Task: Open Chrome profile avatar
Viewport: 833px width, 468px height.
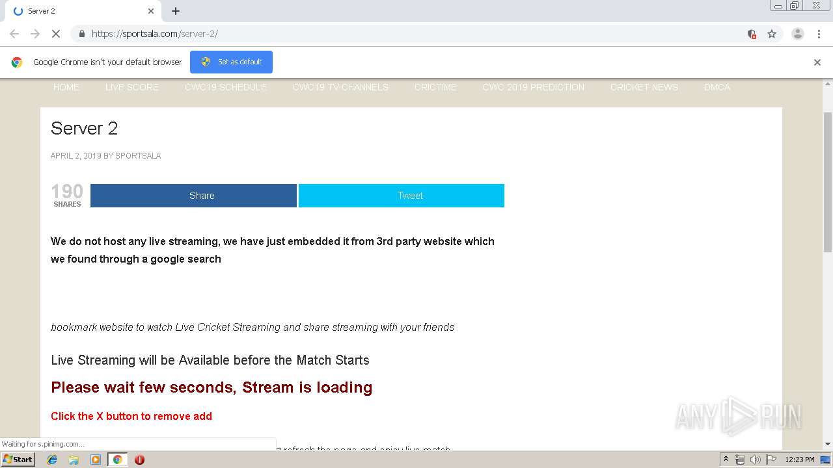Action: (x=798, y=34)
